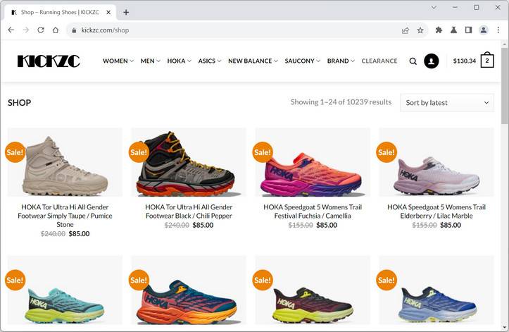509x332 pixels.
Task: Open the Chrome extensions puzzle icon
Action: pyautogui.click(x=439, y=30)
